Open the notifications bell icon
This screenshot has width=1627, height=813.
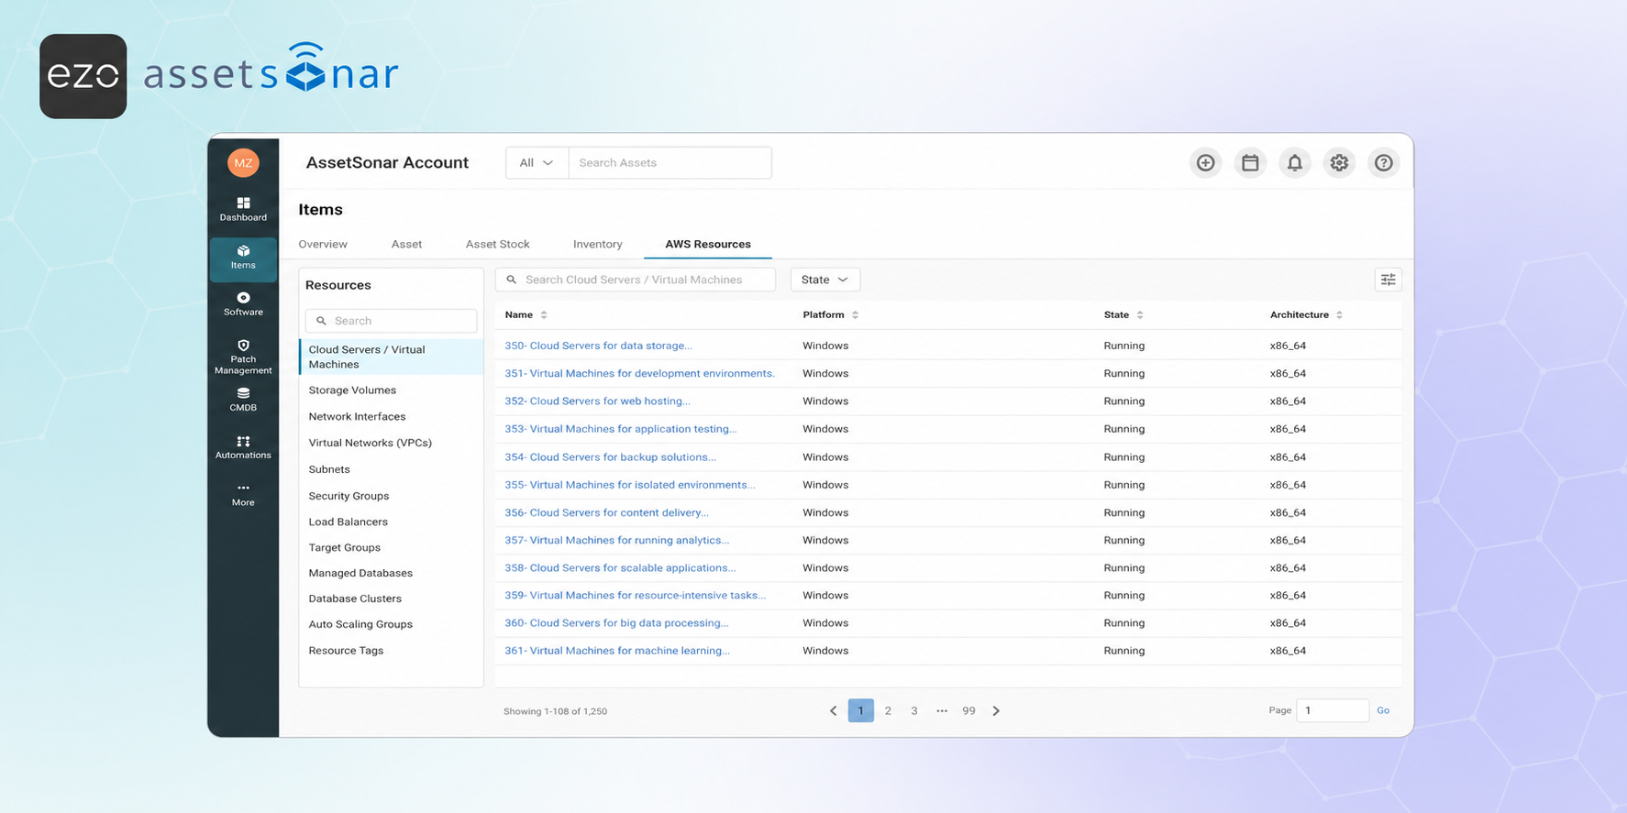1294,163
